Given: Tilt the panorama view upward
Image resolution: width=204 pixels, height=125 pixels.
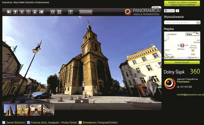Looking at the screenshot, I should 15,12.
